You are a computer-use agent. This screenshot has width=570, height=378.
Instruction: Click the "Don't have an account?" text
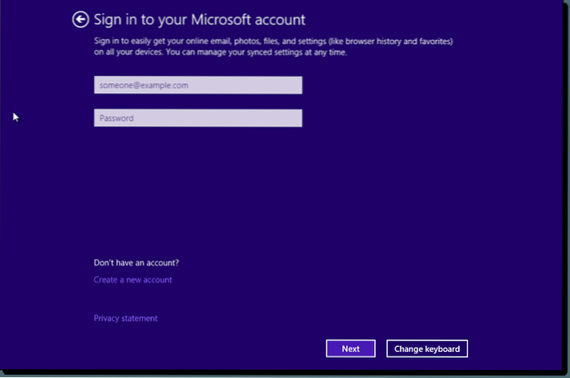tap(136, 263)
